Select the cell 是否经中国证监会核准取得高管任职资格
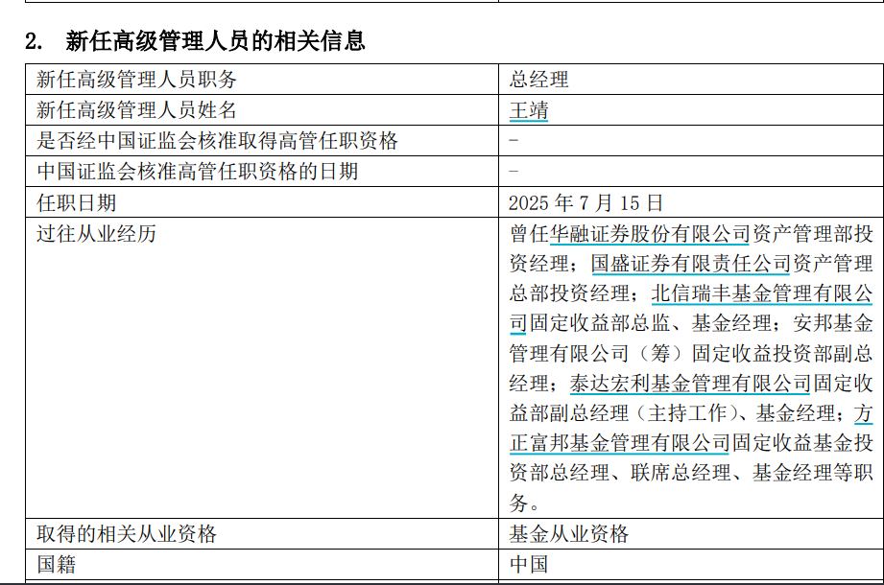Viewport: 884px width, 585px height. click(262, 141)
